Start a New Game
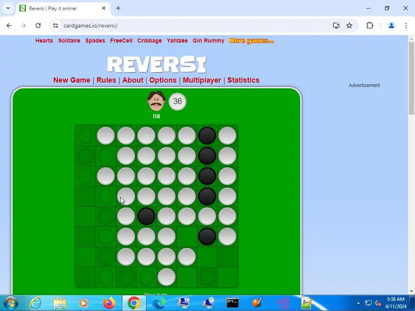This screenshot has height=311, width=415. pos(72,80)
